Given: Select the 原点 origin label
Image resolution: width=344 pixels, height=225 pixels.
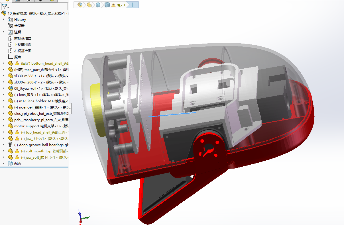Looking at the screenshot, I should (x=18, y=57).
